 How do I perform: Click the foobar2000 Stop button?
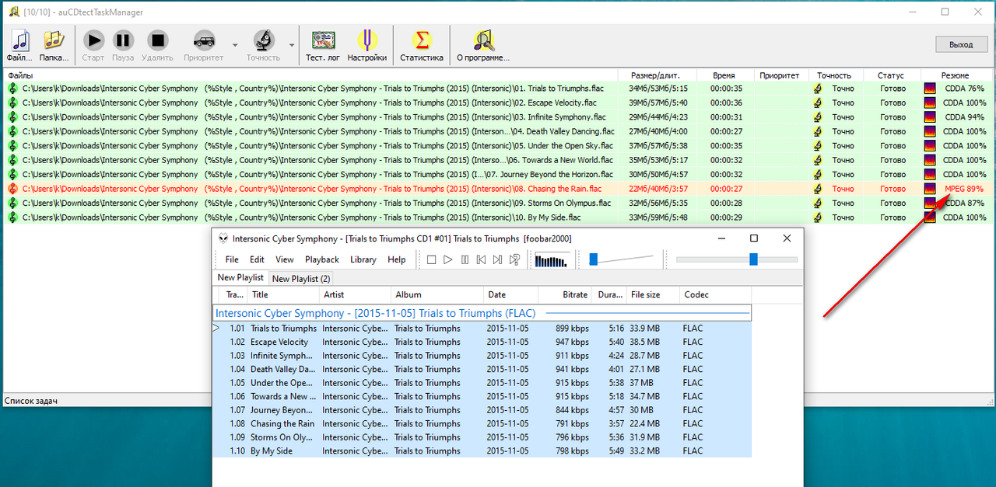432,259
